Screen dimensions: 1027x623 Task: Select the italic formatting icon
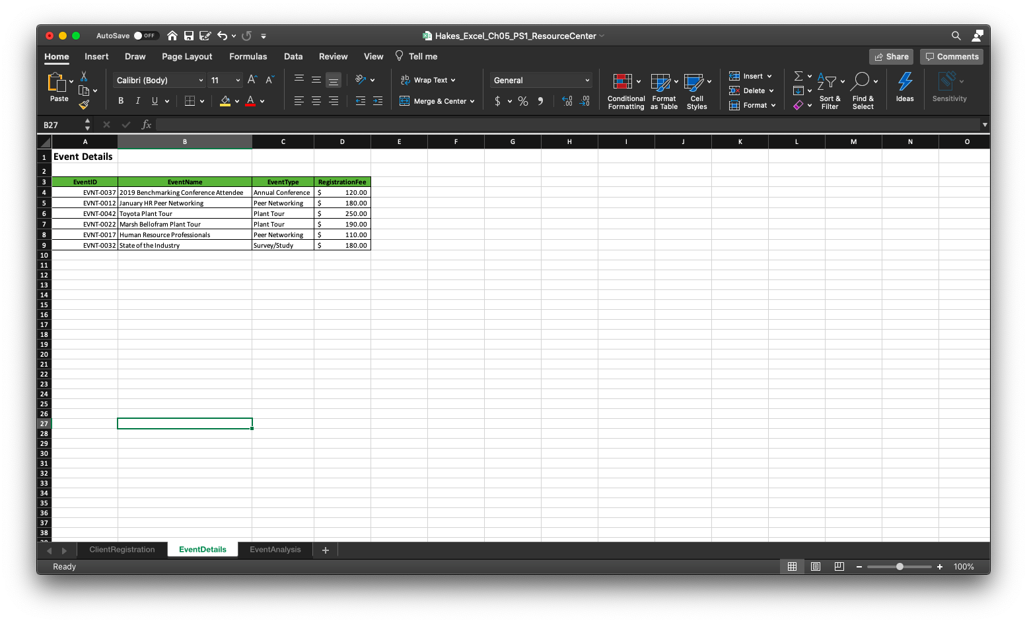point(137,100)
